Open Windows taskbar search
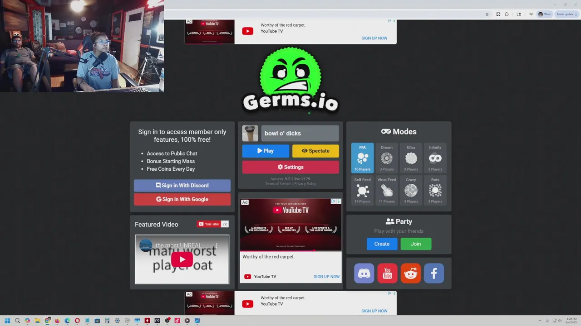The height and width of the screenshot is (326, 581). [17, 321]
